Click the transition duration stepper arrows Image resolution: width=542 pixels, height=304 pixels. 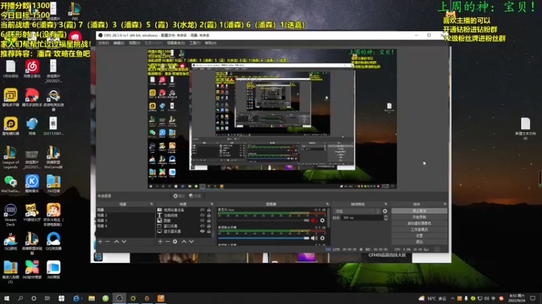click(x=385, y=218)
